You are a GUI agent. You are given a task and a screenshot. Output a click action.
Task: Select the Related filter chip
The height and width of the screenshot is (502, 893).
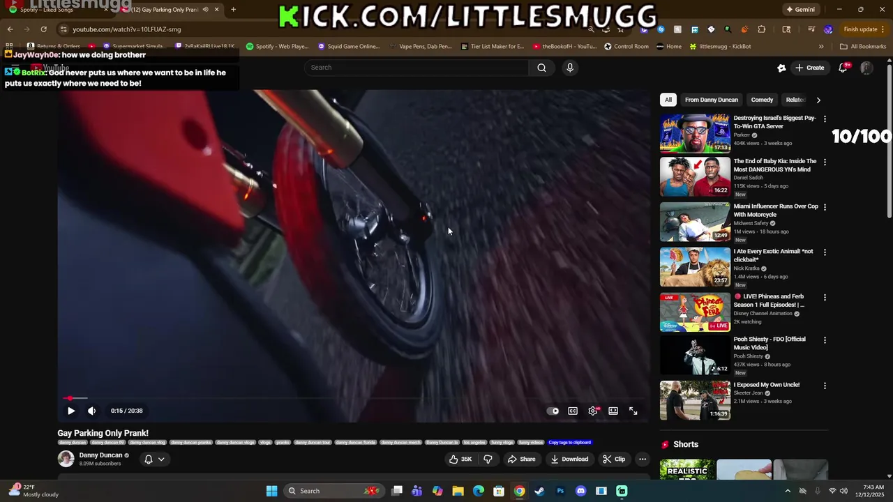tap(795, 100)
